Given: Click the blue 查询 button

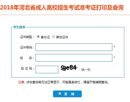Looking at the screenshot, I should [x=67, y=94].
